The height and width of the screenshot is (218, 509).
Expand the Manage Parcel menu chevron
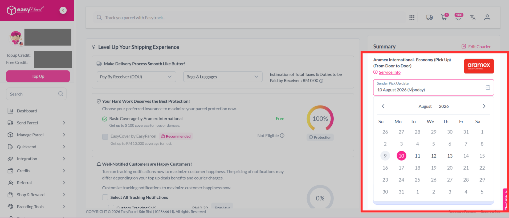pos(64,135)
